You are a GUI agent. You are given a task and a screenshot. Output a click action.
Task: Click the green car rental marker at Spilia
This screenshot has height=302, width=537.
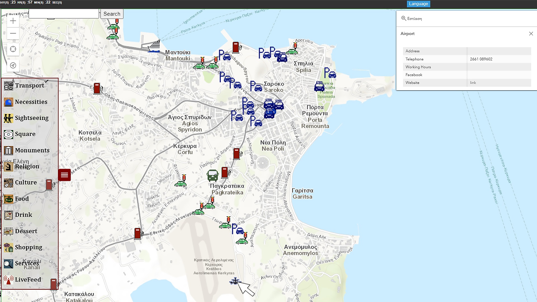click(292, 49)
